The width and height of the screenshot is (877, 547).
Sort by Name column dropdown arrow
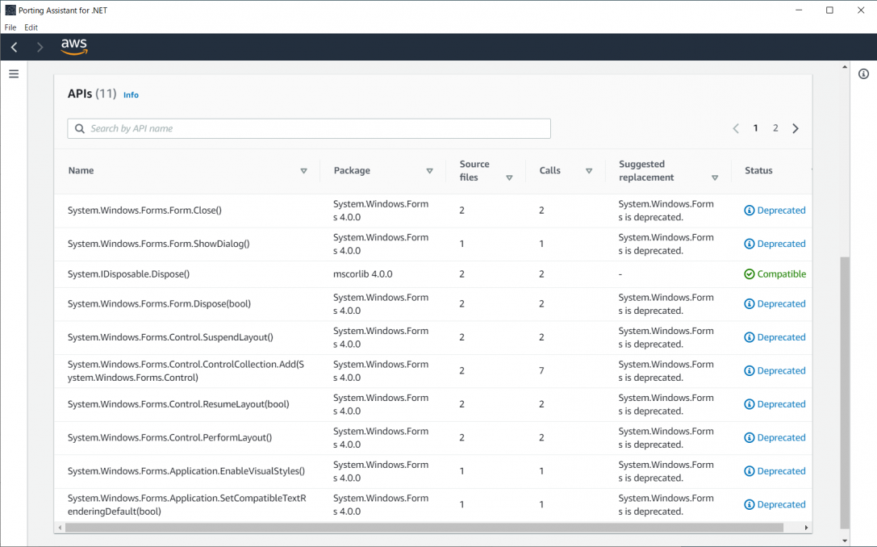click(304, 171)
